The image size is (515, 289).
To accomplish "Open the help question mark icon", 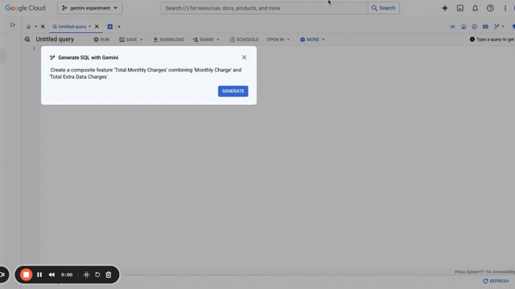I will [490, 8].
